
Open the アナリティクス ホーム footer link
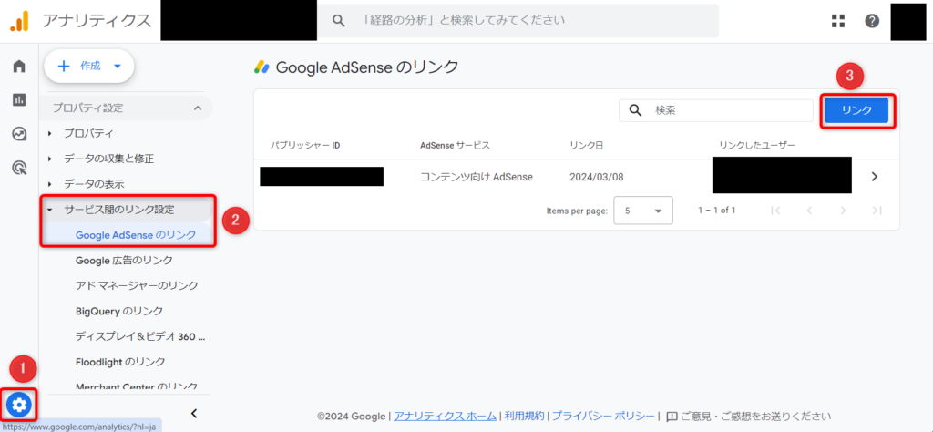(445, 416)
